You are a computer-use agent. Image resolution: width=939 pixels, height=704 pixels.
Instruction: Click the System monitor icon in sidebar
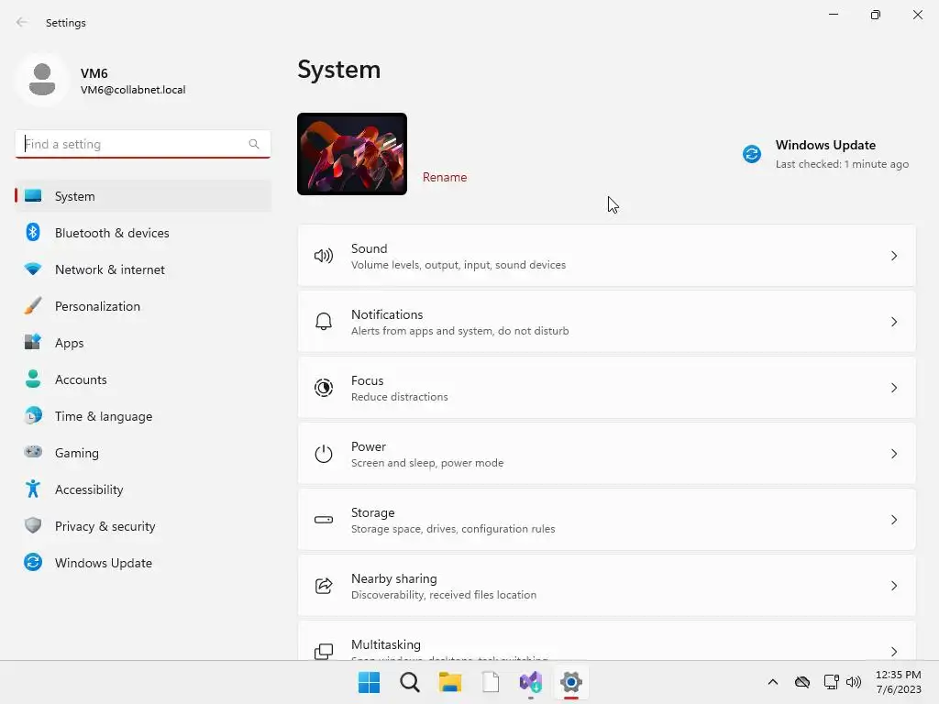coord(33,196)
